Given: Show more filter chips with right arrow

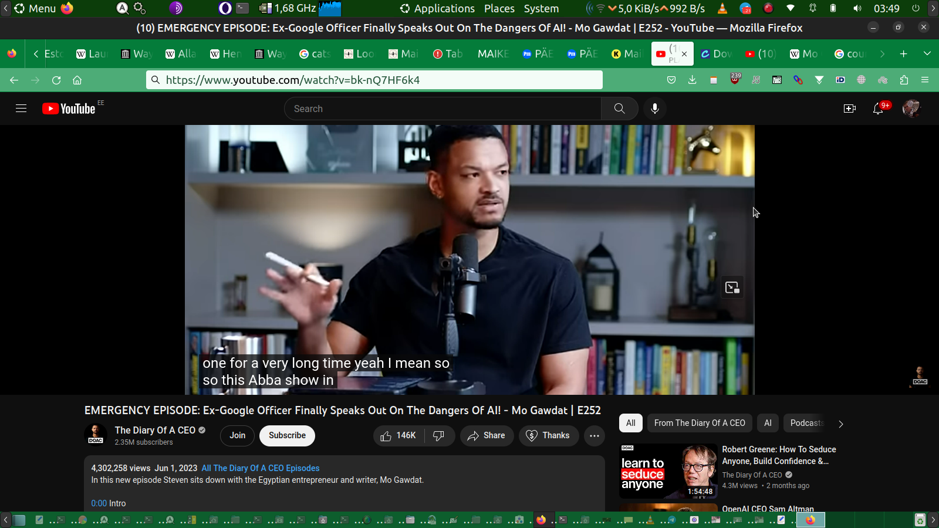Looking at the screenshot, I should (840, 424).
